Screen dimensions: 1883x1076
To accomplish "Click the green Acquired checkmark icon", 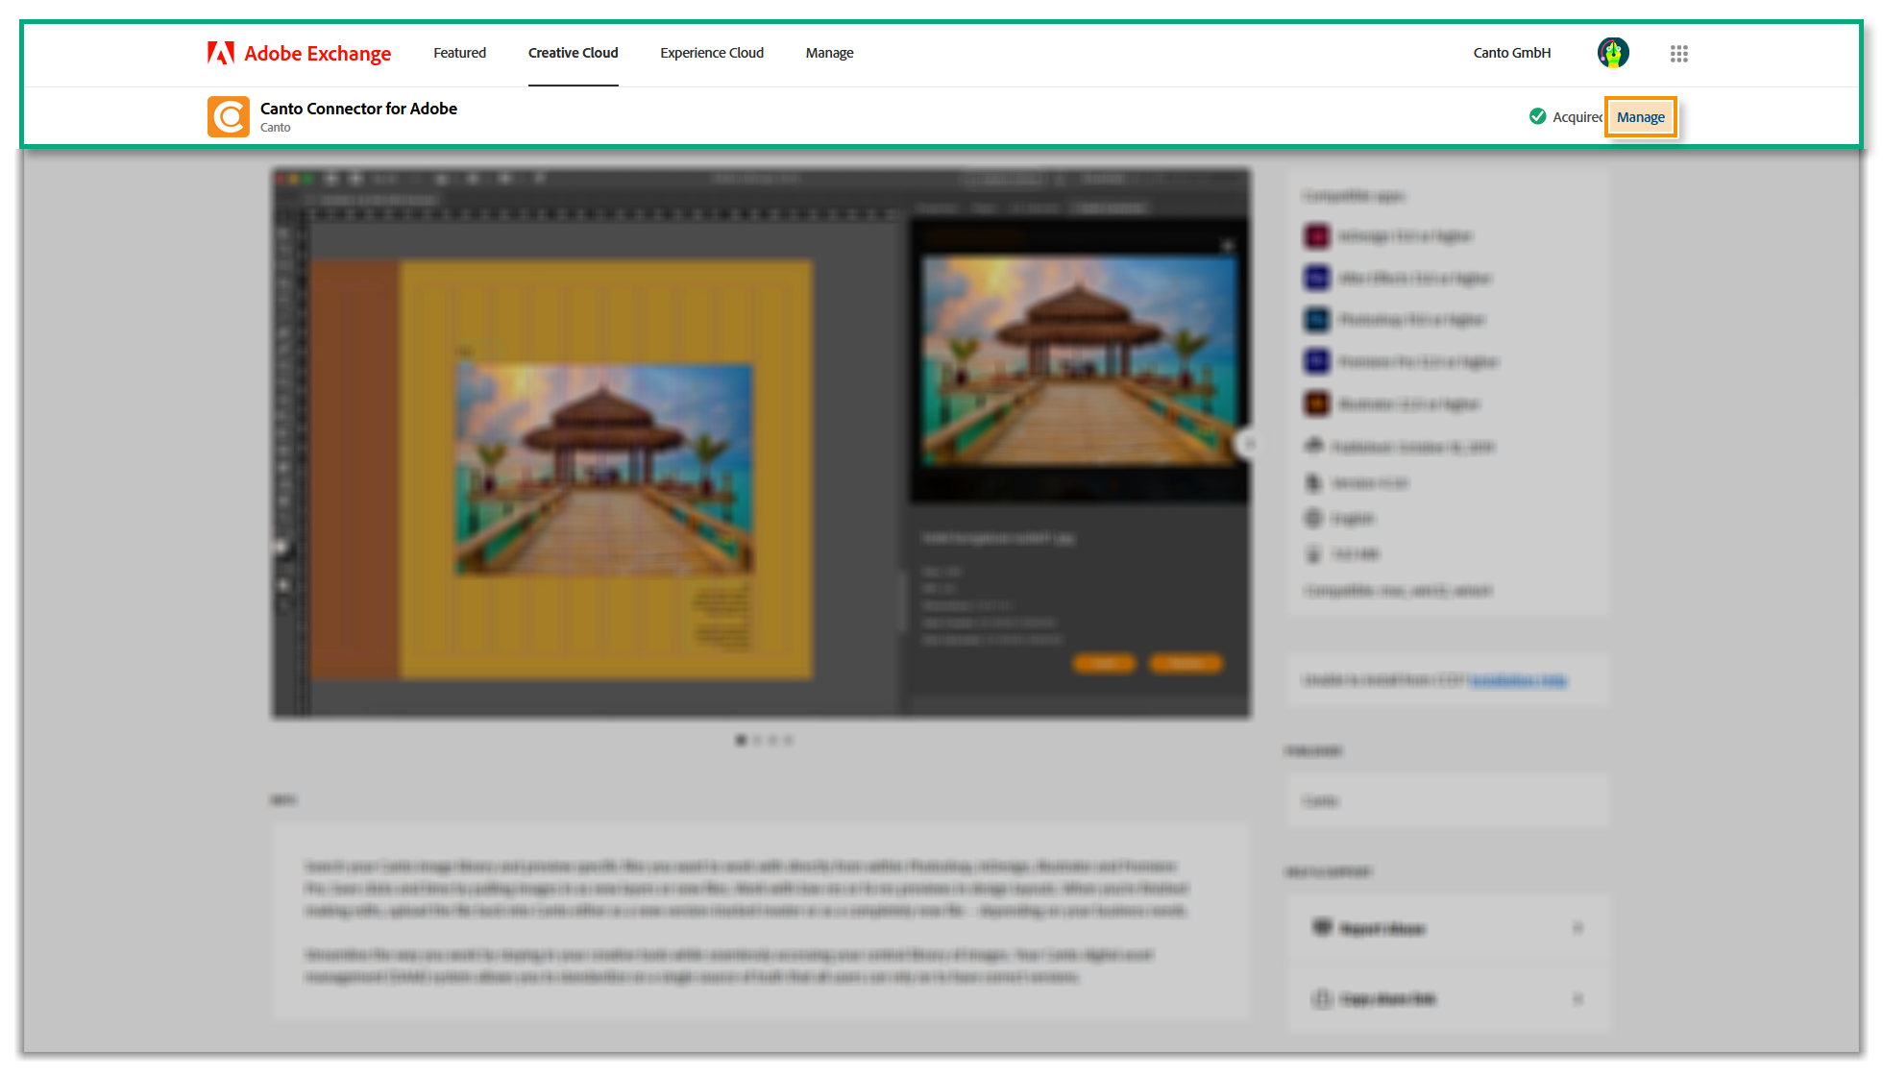I will pos(1537,116).
